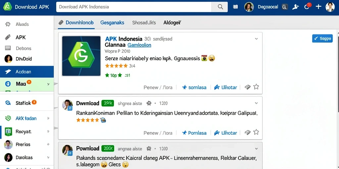339x169 pixels.
Task: Click the author avatar of Pownload post
Action: click(67, 150)
